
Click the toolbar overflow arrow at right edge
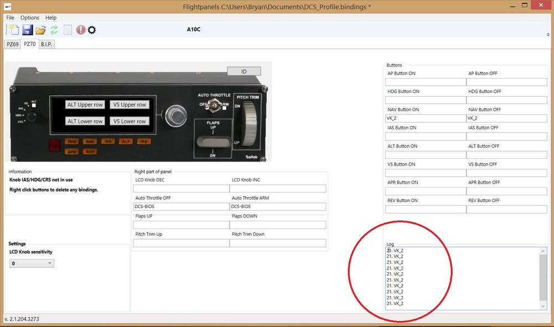[548, 34]
